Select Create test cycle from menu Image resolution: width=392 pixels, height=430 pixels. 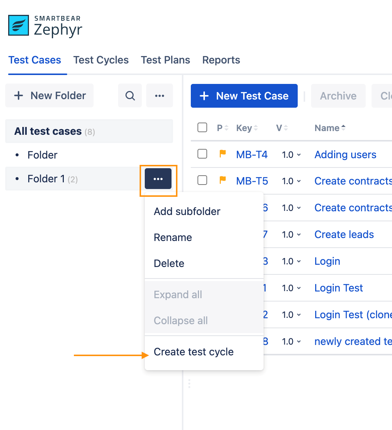tap(194, 352)
